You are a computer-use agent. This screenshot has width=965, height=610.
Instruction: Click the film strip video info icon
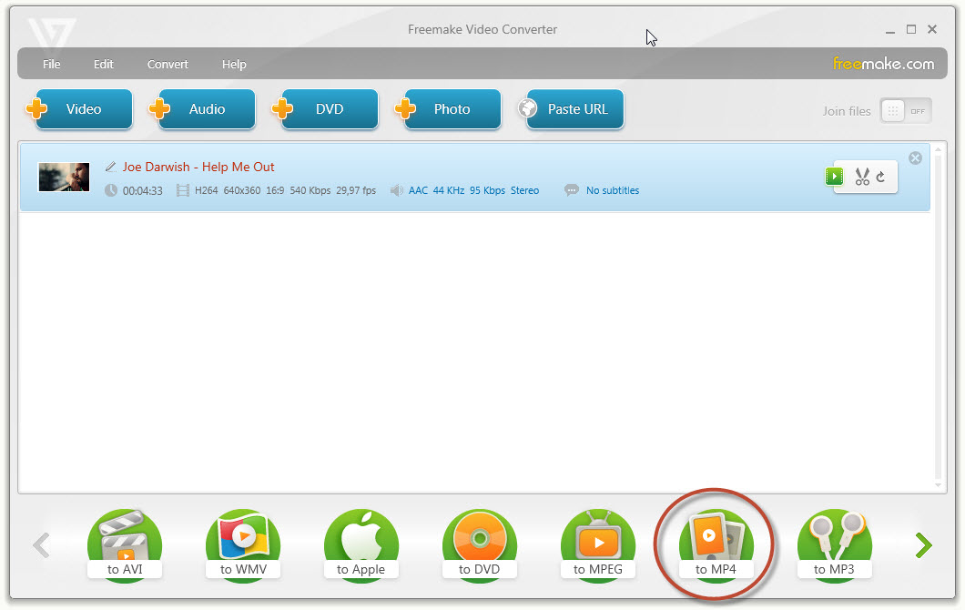182,190
